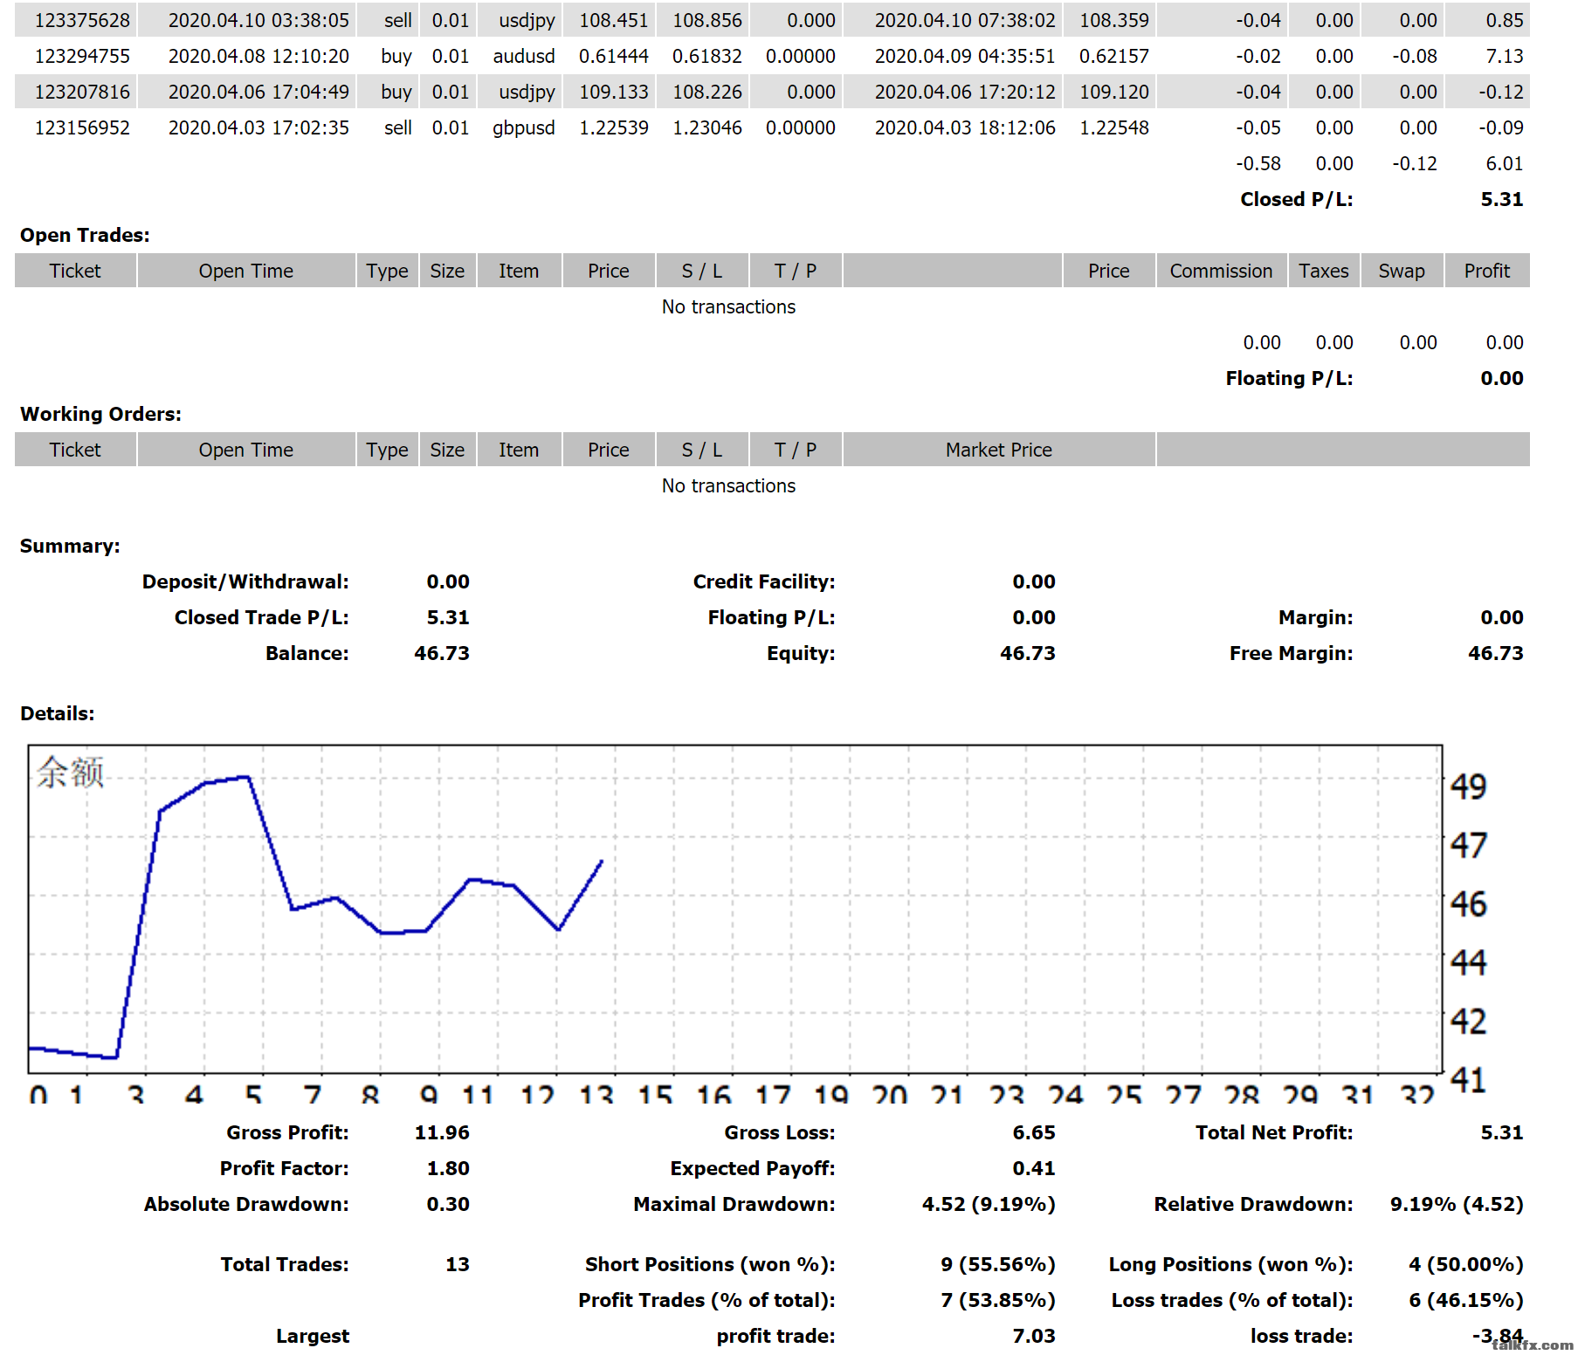The image size is (1578, 1355).
Task: Click the Working Orders heading
Action: (100, 414)
